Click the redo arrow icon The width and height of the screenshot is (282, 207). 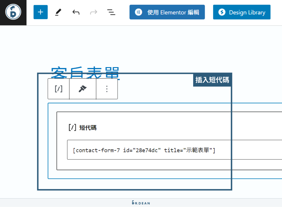click(x=93, y=12)
